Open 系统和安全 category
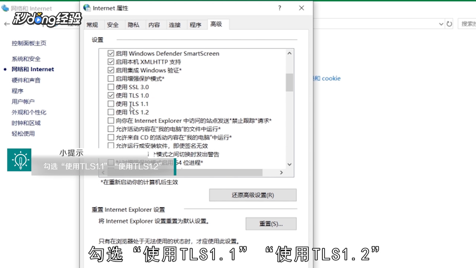The height and width of the screenshot is (268, 476). click(x=26, y=59)
